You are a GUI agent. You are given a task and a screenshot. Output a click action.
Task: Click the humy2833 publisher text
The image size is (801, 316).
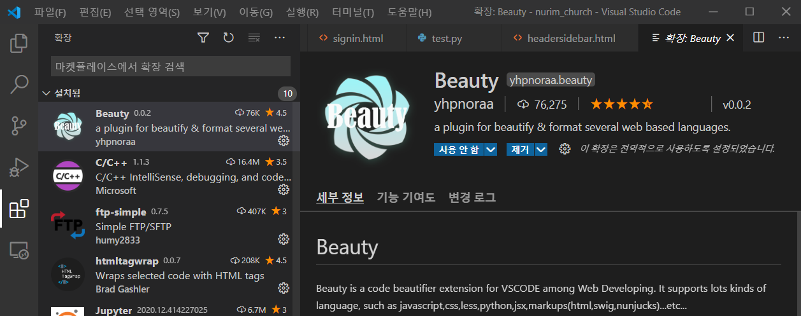click(x=118, y=240)
